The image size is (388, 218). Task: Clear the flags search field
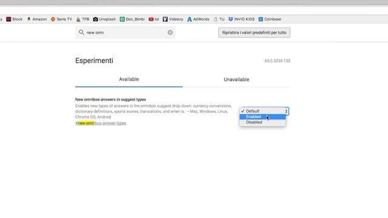click(170, 32)
